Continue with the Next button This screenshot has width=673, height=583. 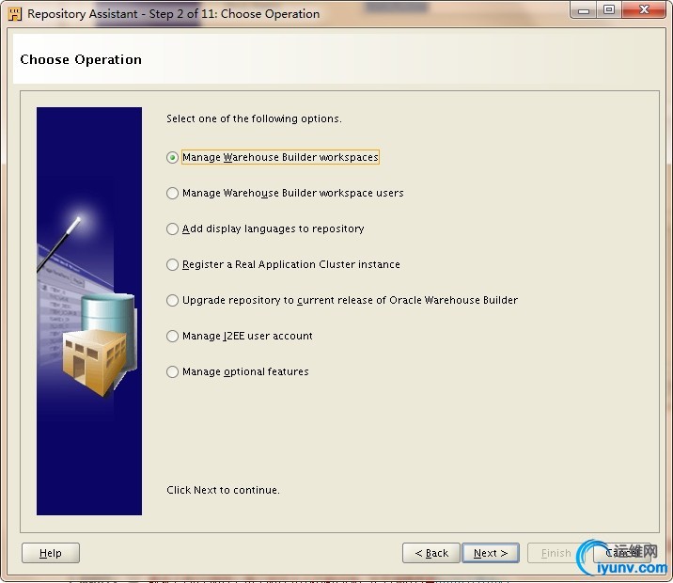491,553
